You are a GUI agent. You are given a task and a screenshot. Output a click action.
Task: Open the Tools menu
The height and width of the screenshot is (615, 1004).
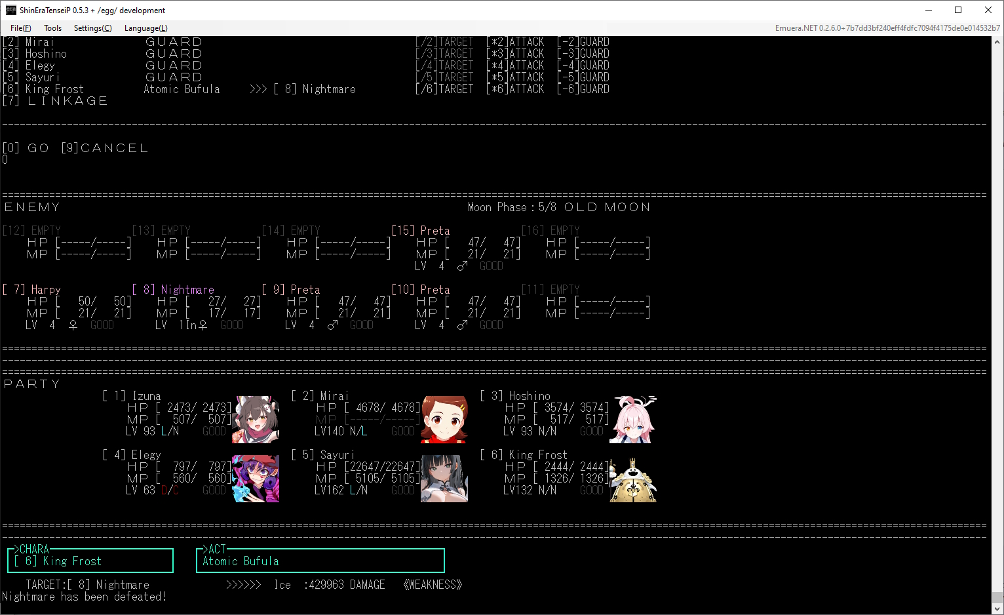52,28
